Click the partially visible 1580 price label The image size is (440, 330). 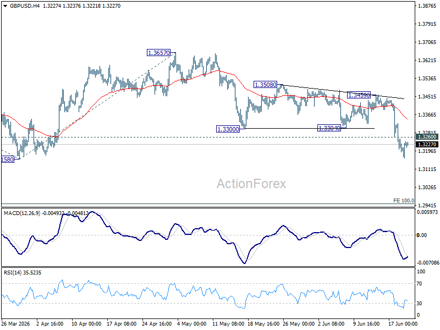coord(8,159)
